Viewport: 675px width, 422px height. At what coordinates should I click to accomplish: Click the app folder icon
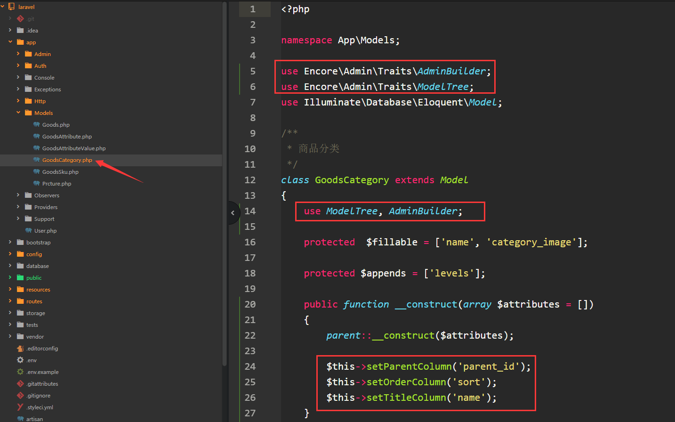(20, 42)
